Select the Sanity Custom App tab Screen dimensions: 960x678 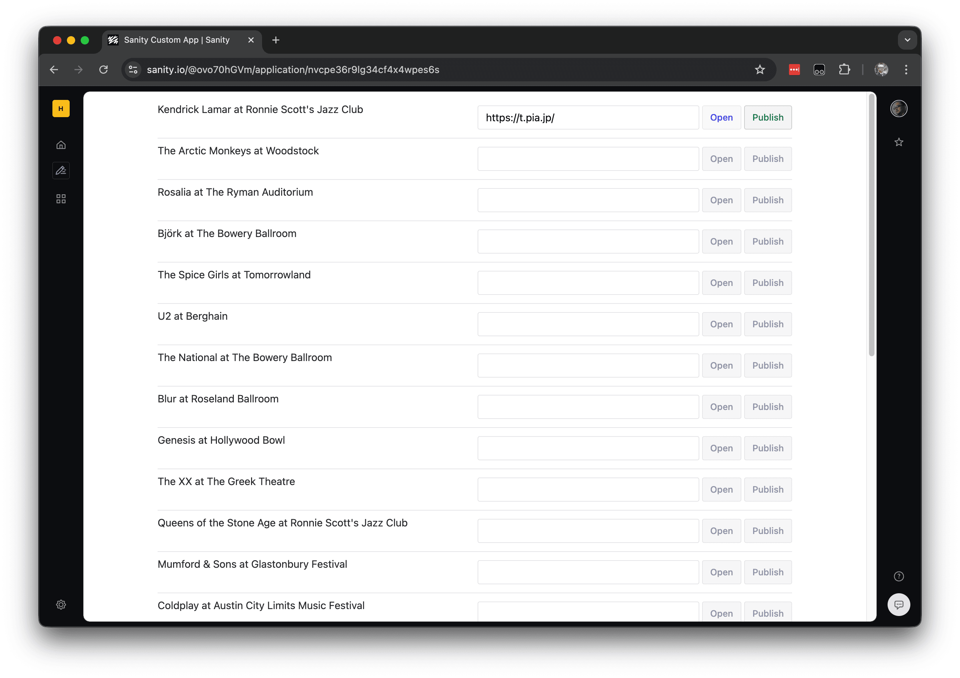[x=177, y=40]
